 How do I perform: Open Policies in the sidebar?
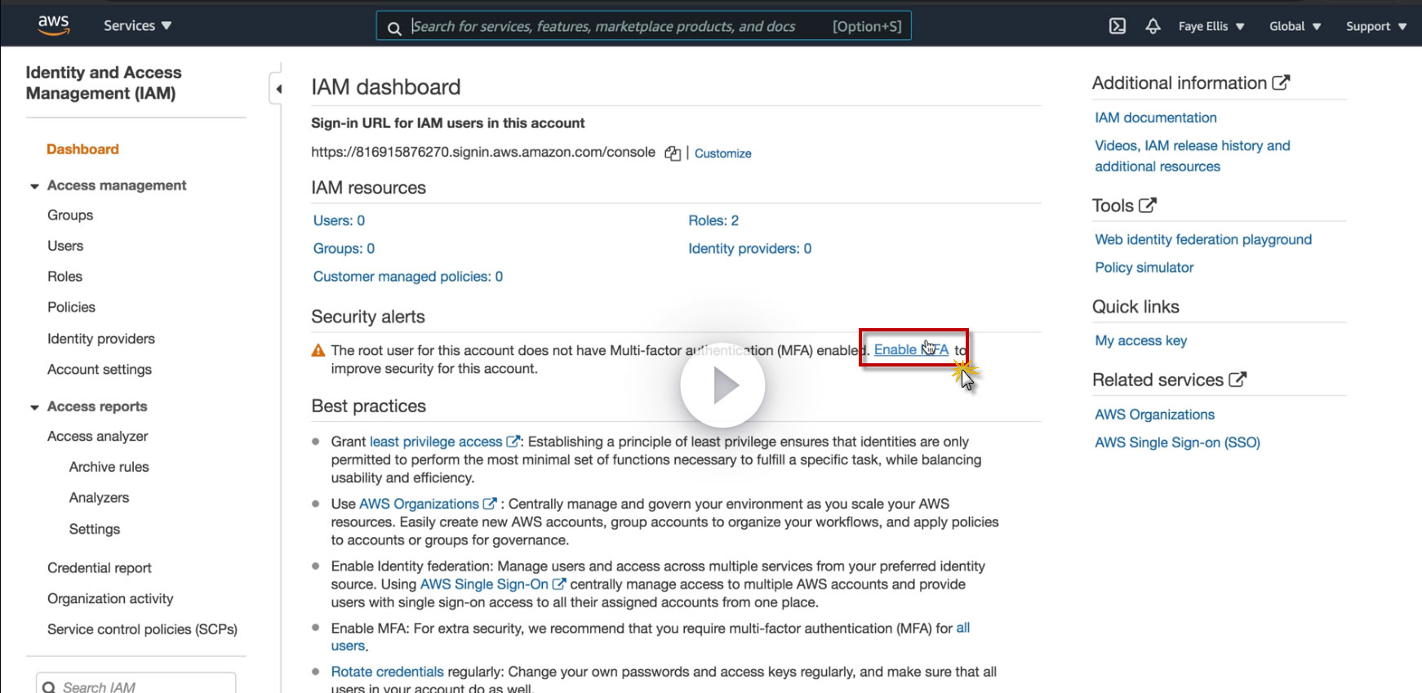pos(71,307)
